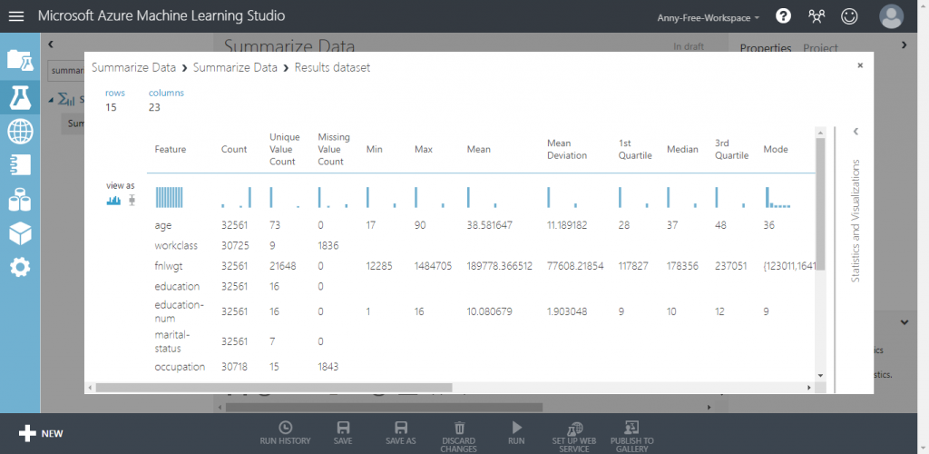This screenshot has height=454, width=929.
Task: Open the Settings gear icon
Action: [x=20, y=267]
